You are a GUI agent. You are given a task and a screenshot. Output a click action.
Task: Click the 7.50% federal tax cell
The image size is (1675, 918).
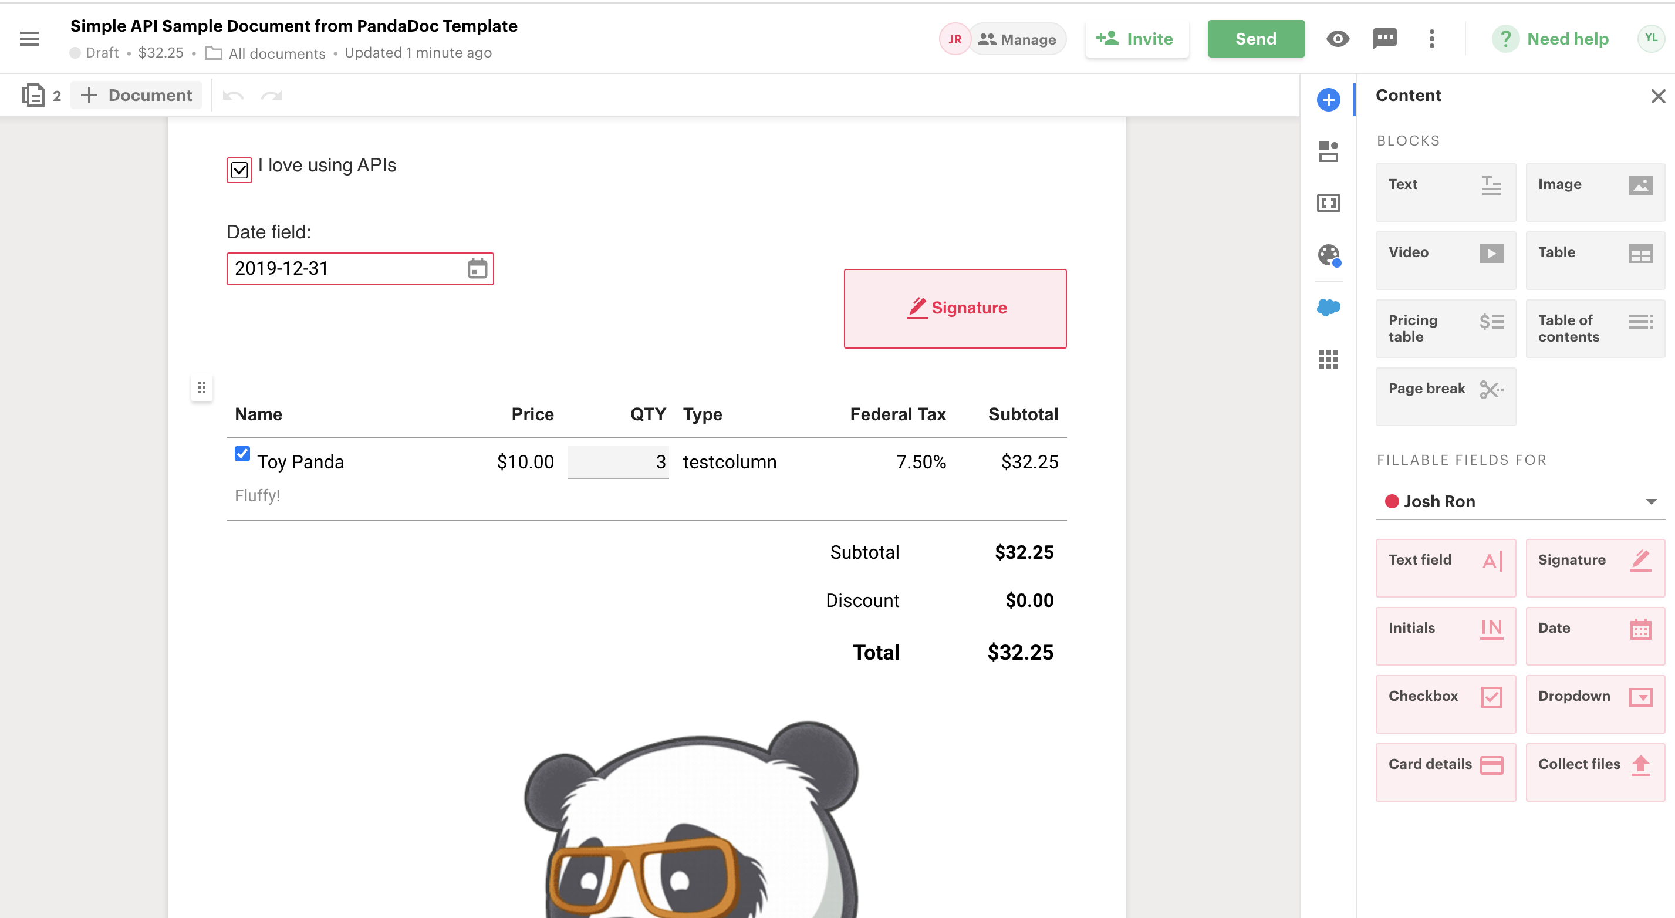[x=921, y=461]
